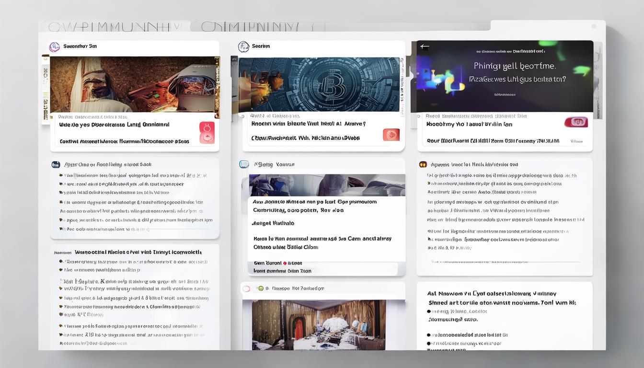Click the back arrow on the dark video card
The height and width of the screenshot is (368, 644).
(x=425, y=47)
